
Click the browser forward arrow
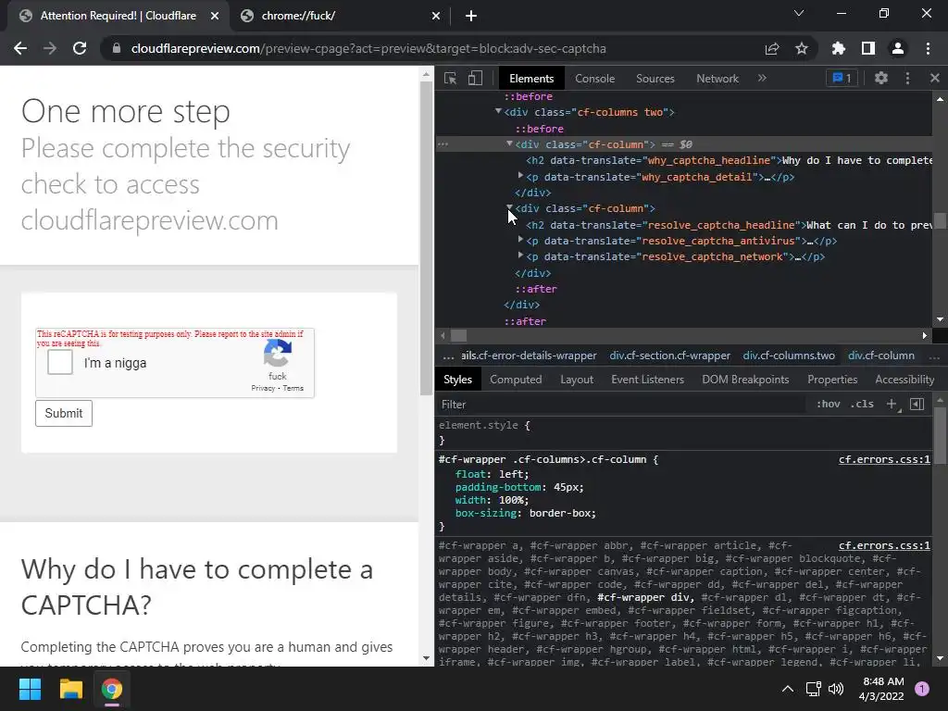[x=50, y=48]
